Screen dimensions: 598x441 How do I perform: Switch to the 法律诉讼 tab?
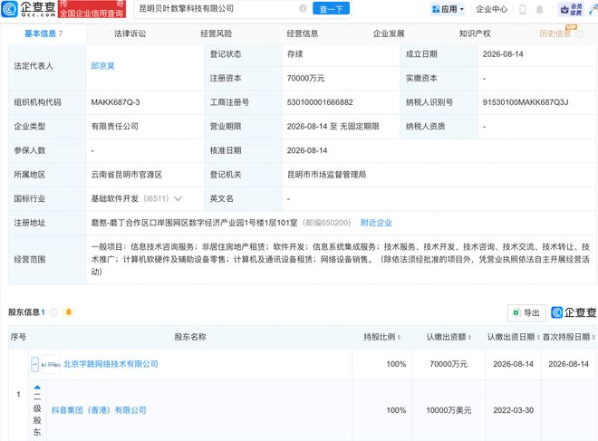(130, 34)
